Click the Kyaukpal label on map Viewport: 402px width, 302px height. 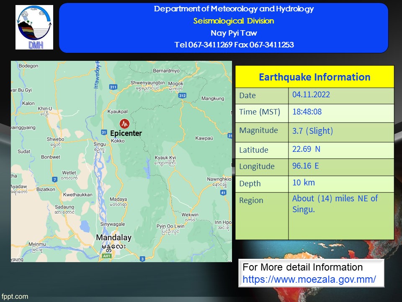117,112
